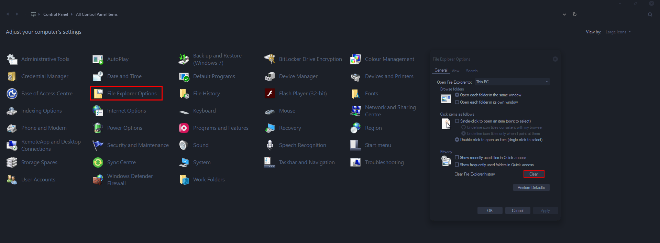The height and width of the screenshot is (243, 660).
Task: Open the Sound icon
Action: [x=184, y=145]
